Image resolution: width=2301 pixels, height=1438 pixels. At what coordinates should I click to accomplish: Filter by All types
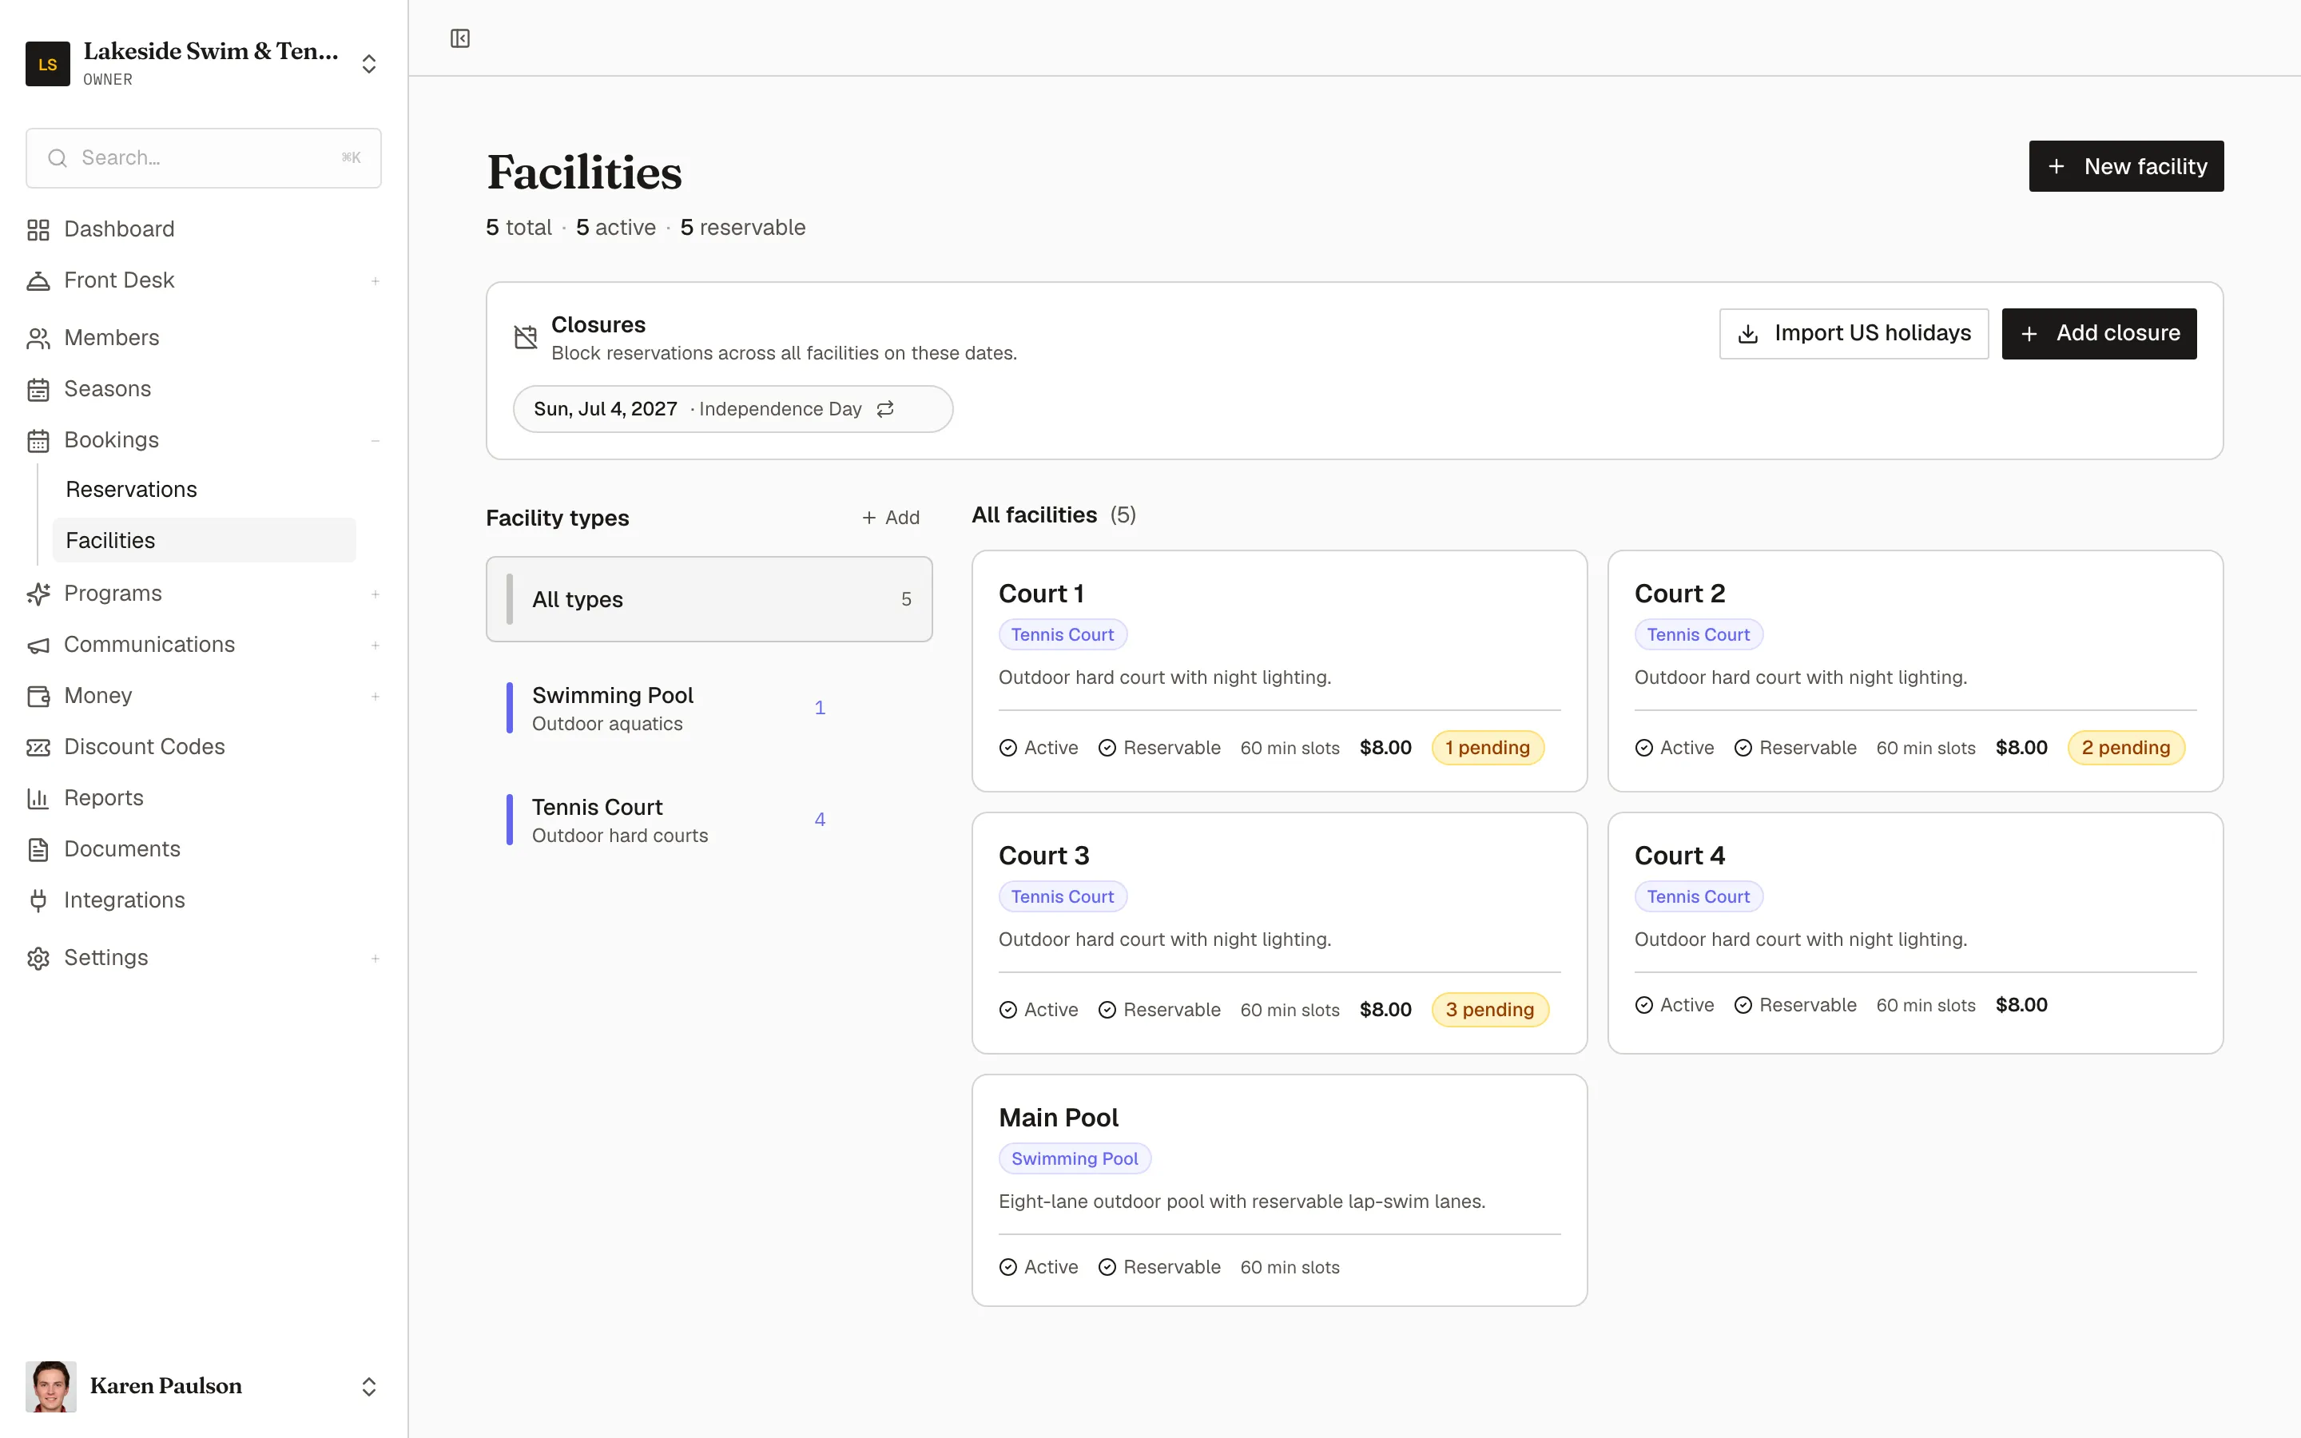[709, 599]
